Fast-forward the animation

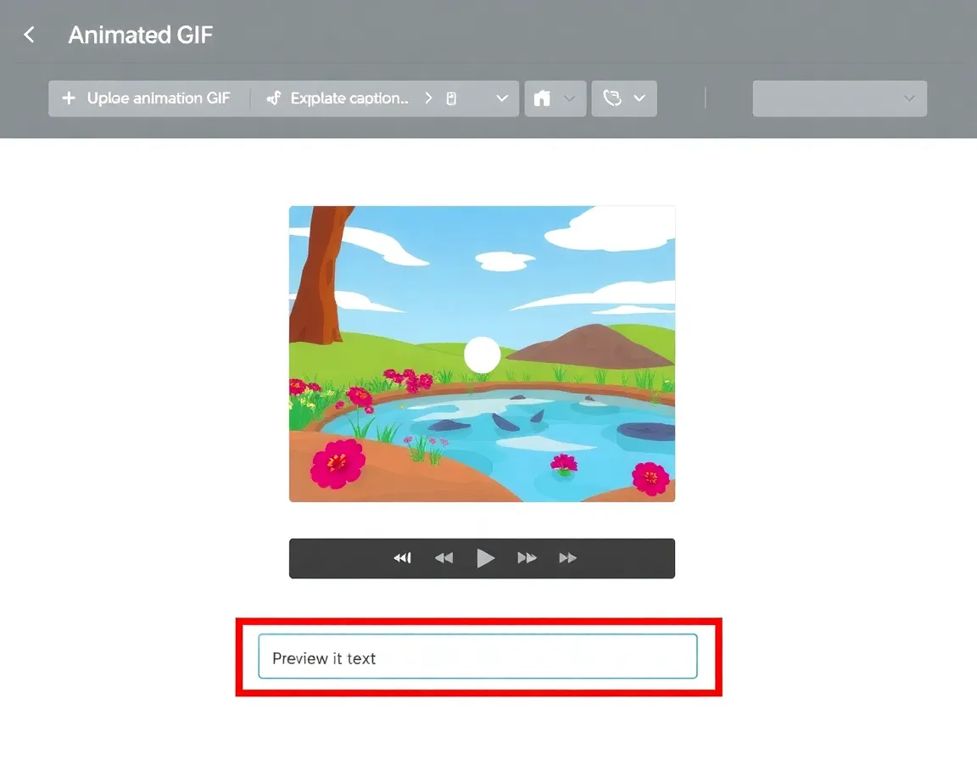pyautogui.click(x=527, y=558)
